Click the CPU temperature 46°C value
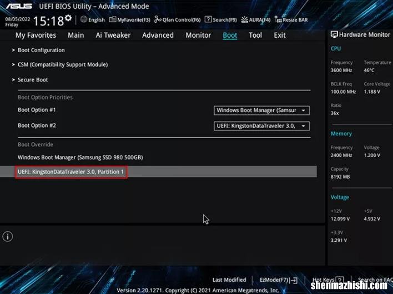The image size is (393, 294). point(369,70)
